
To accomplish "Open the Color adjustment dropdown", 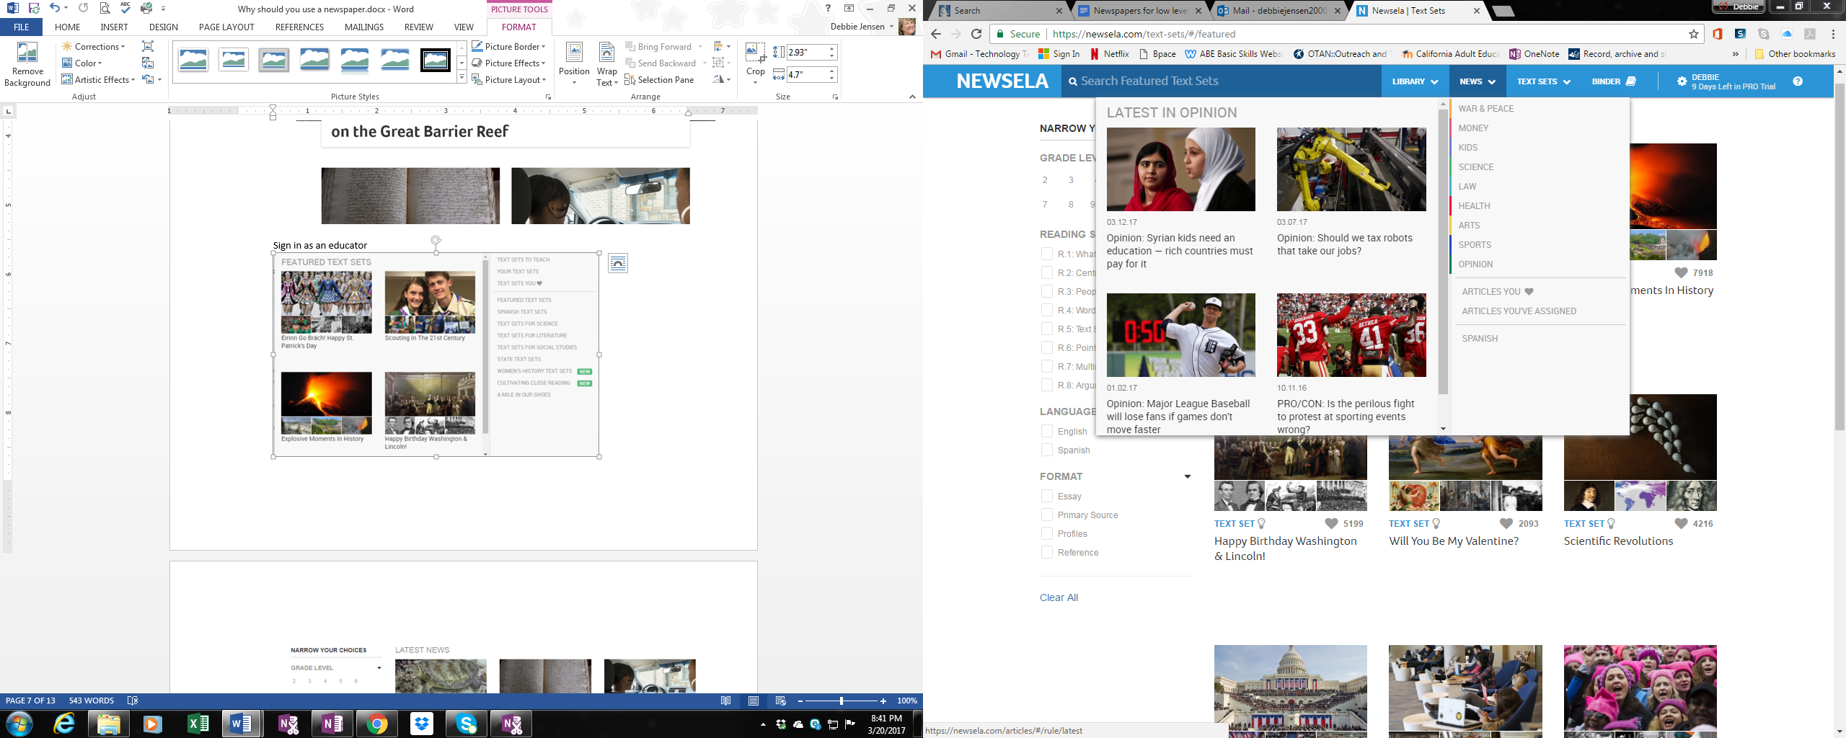I will (x=82, y=63).
